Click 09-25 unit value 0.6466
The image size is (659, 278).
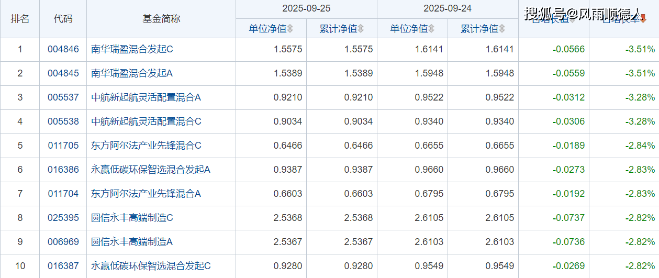point(288,146)
